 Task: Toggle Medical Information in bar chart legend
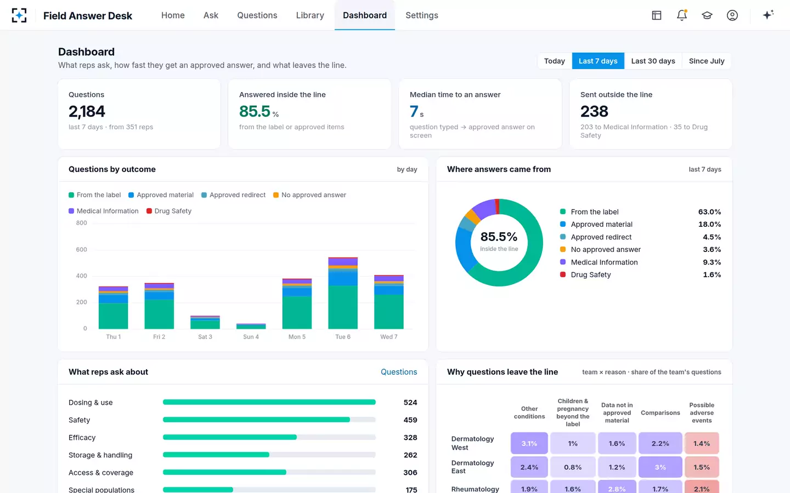point(104,211)
